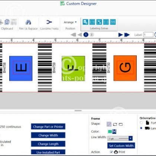Image resolution: width=156 pixels, height=156 pixels.
Task: Select the BH4759 barcode text
Action: [54, 68]
